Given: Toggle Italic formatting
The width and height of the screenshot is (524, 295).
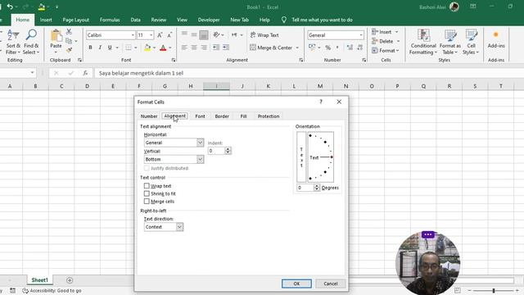Looking at the screenshot, I should (100, 48).
